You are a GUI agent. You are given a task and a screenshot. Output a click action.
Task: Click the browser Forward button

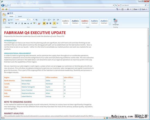(6, 5)
